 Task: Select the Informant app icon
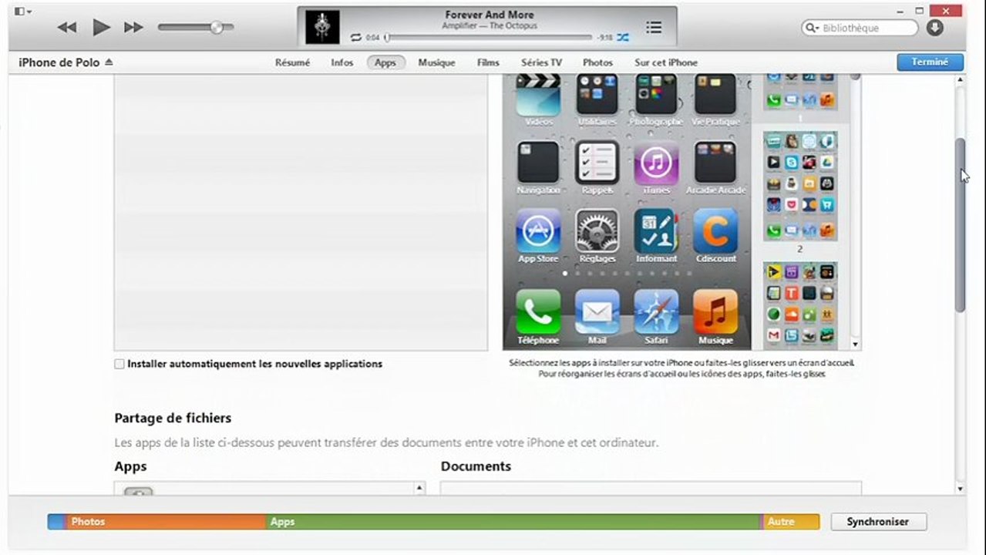(x=656, y=230)
